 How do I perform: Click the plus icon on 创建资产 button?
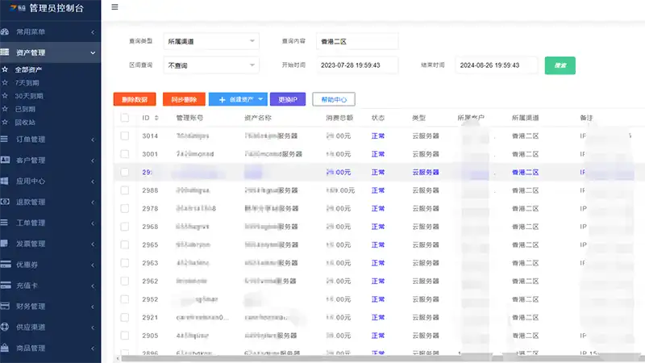click(223, 99)
